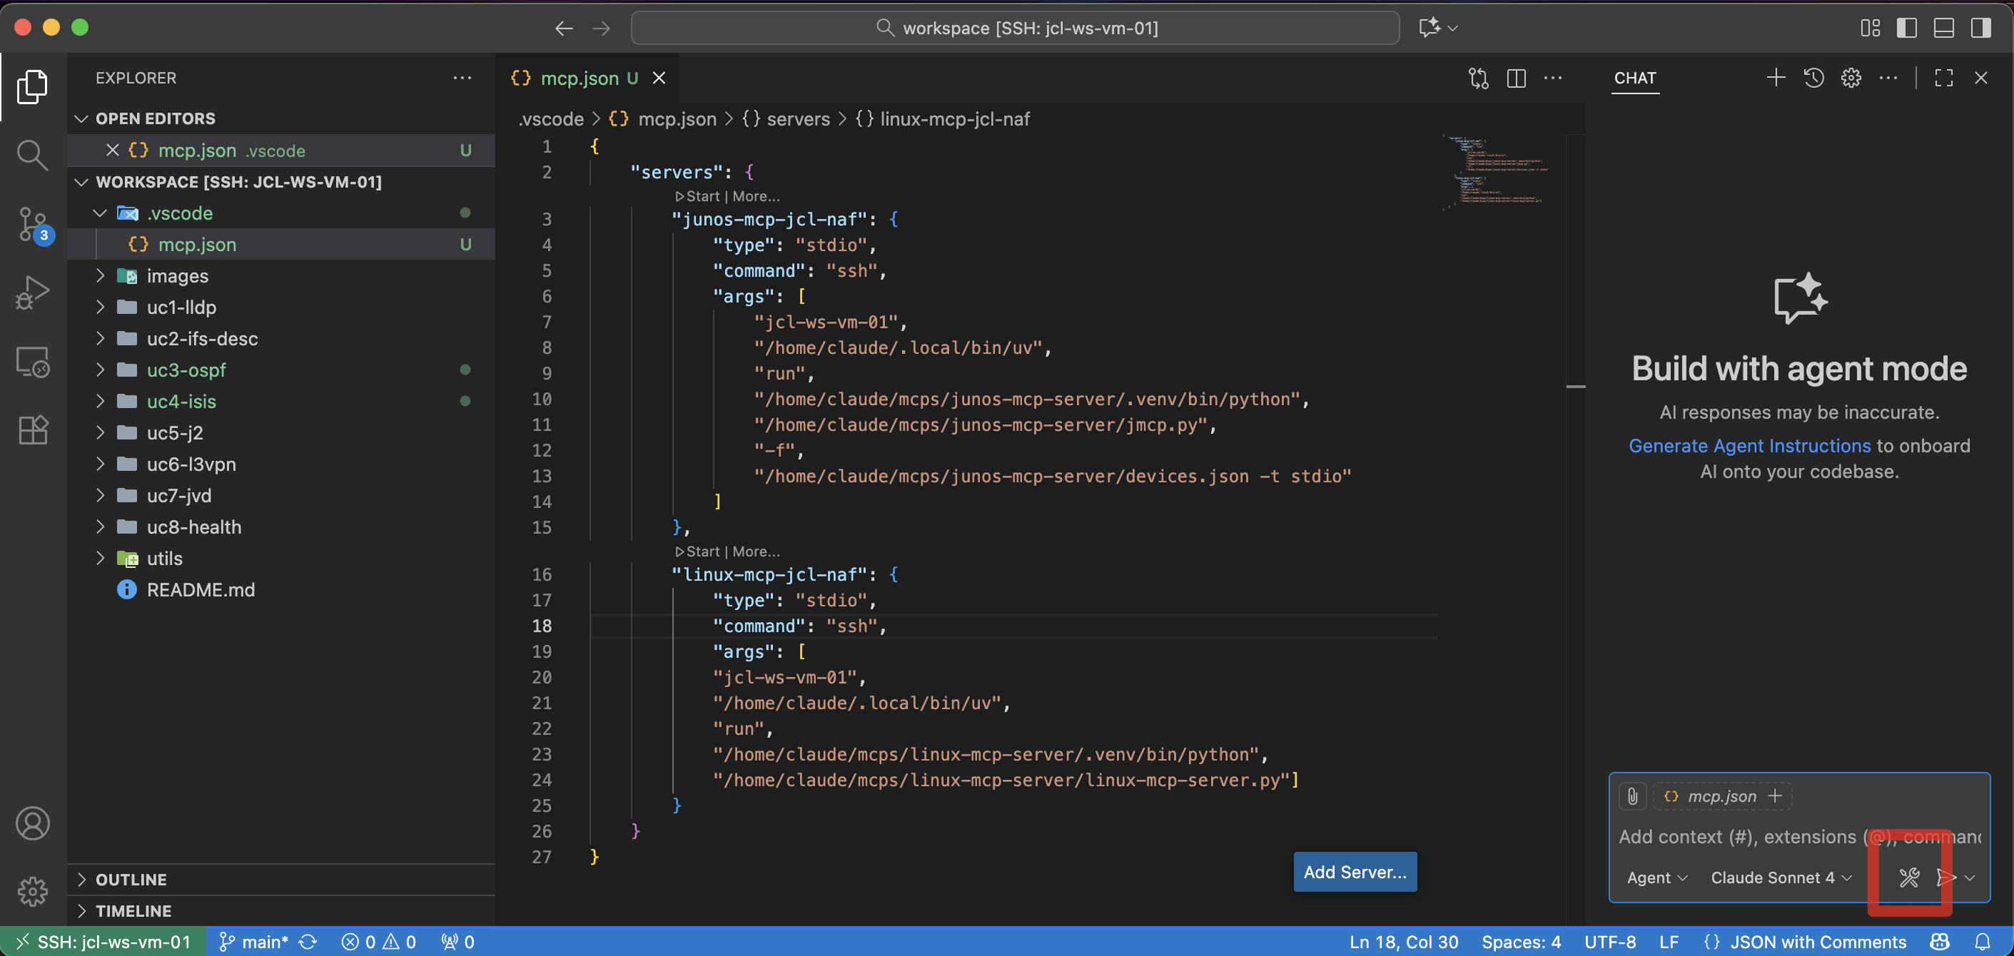Attach context with paperclip icon
2014x956 pixels.
coord(1632,795)
